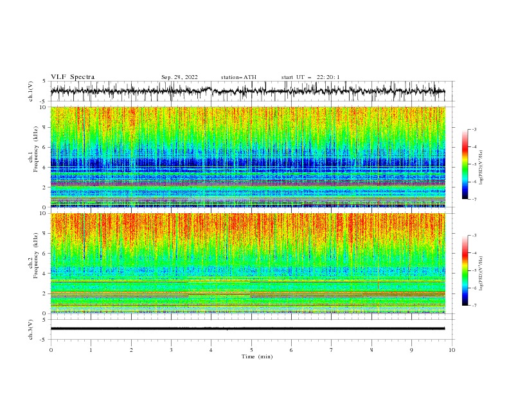Click the "-7" tick on ch.2 colorbar
The width and height of the screenshot is (509, 393).
474,306
